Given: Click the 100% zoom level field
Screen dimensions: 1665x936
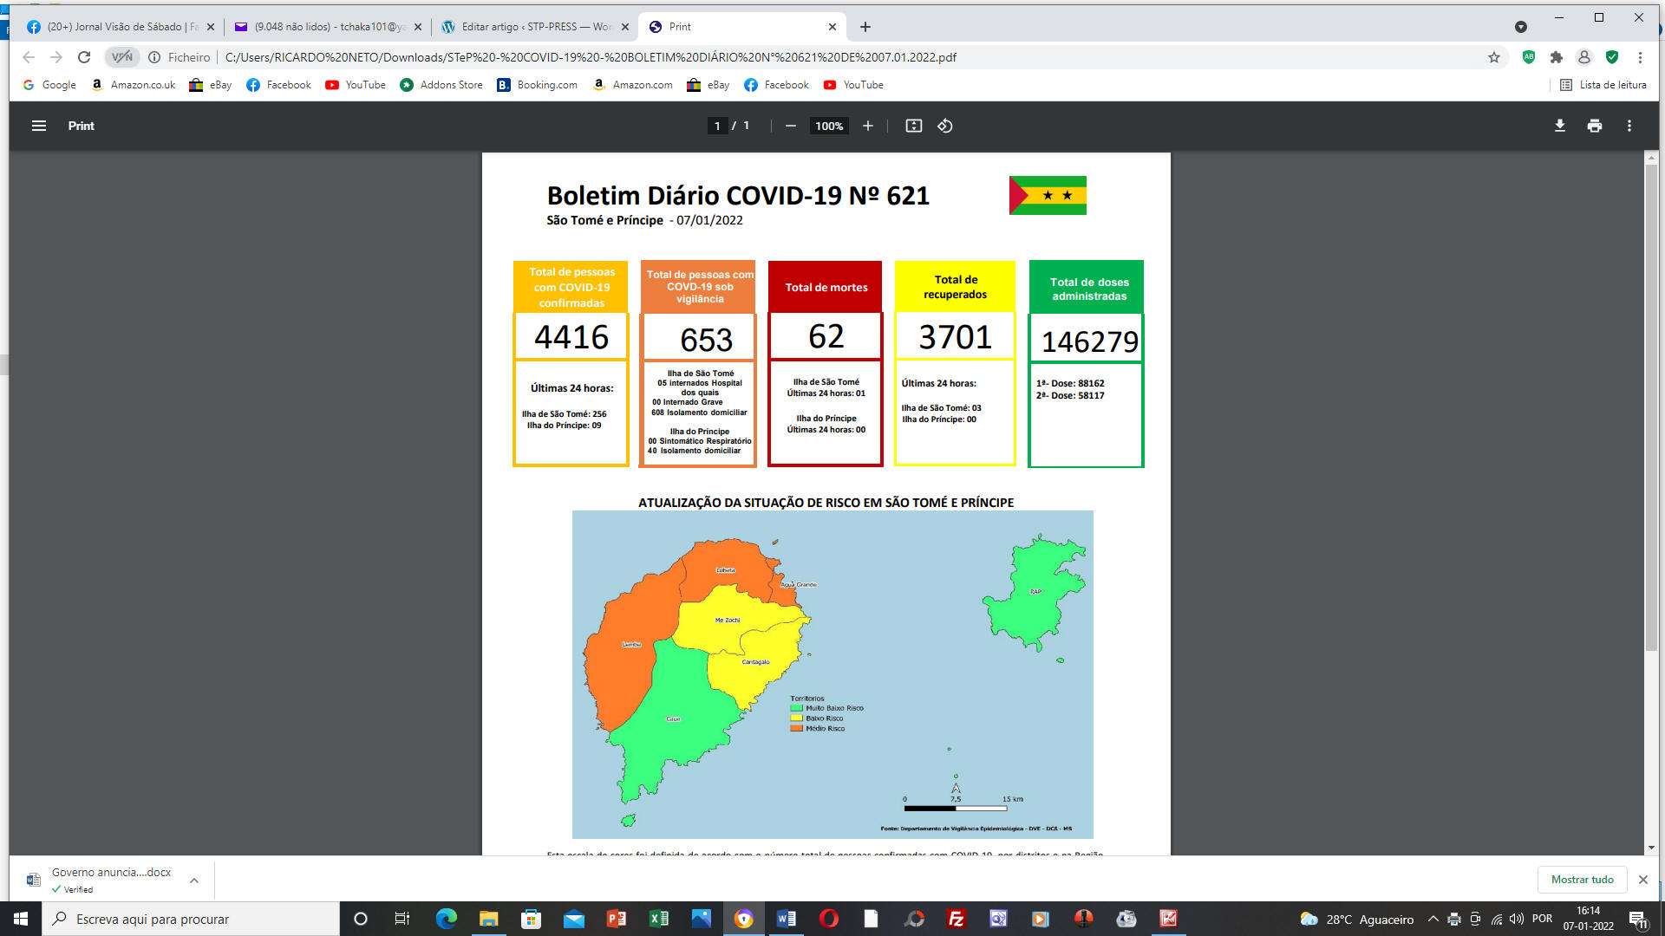Looking at the screenshot, I should pyautogui.click(x=829, y=126).
